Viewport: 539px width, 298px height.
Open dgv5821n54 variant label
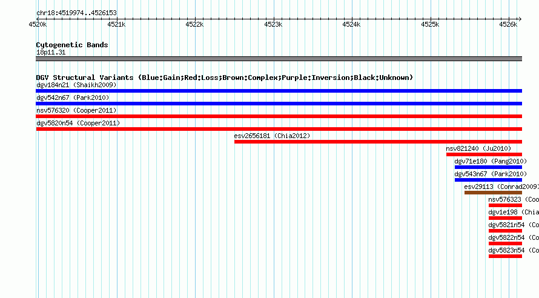[514, 225]
